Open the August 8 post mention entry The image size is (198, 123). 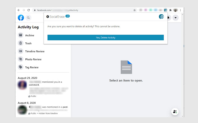(x=43, y=110)
